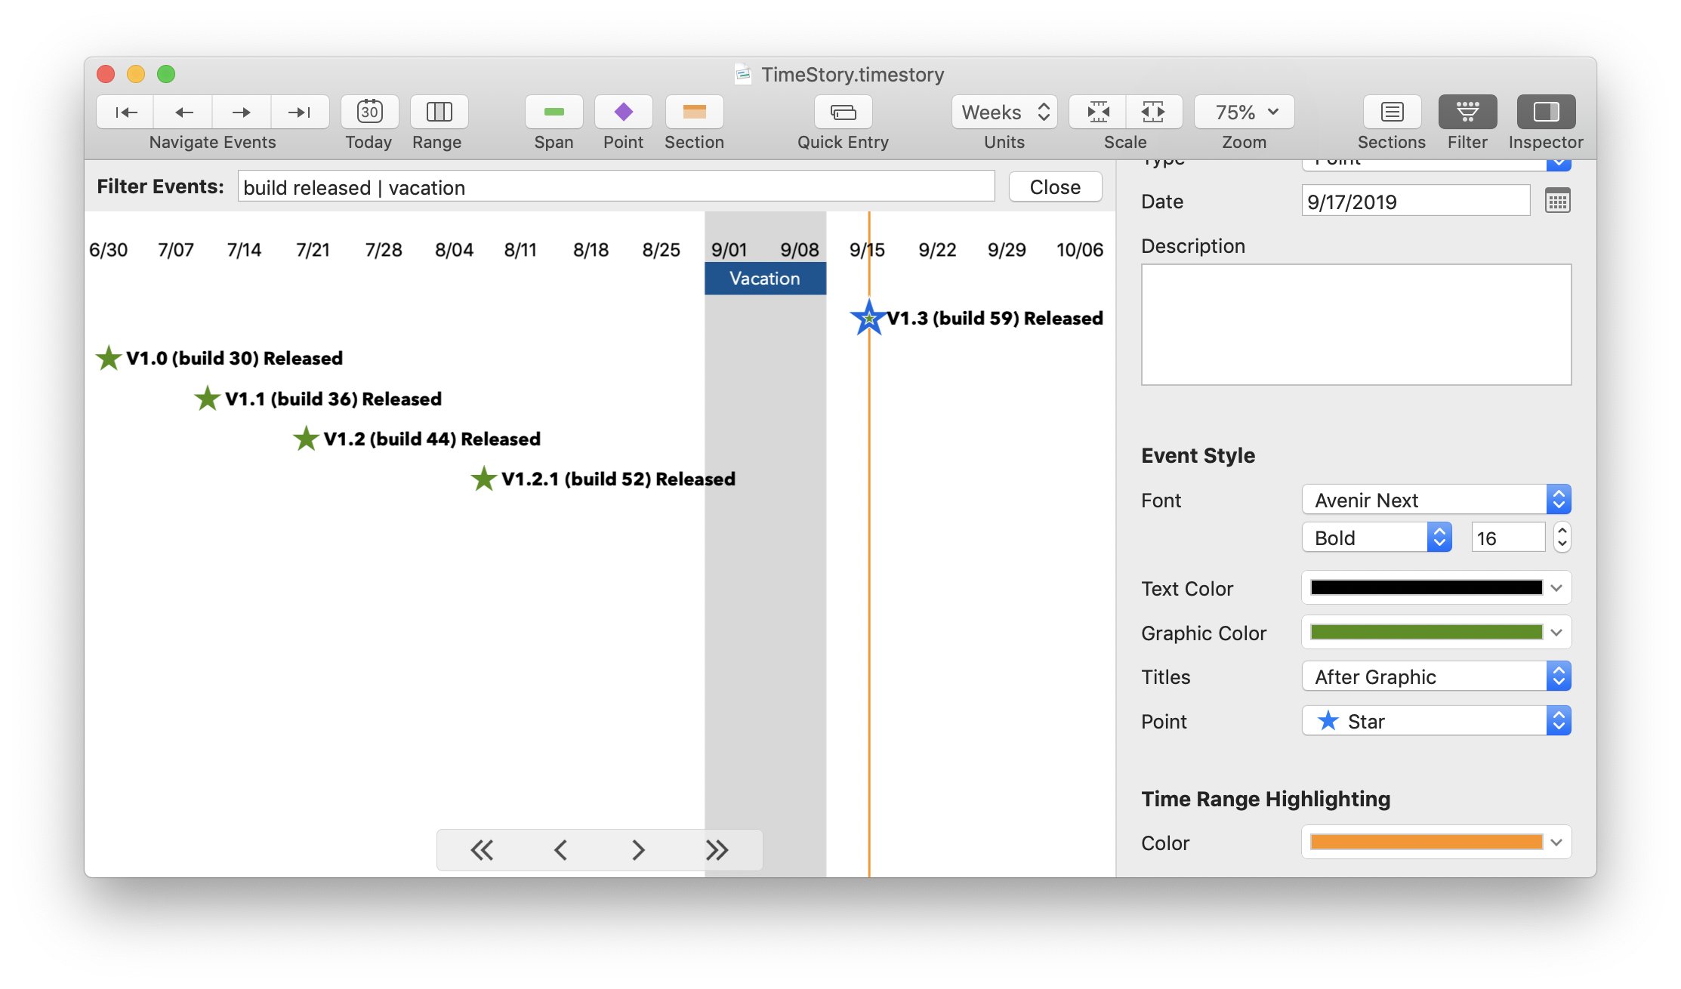Image resolution: width=1681 pixels, height=989 pixels.
Task: Change the Point shape from Star
Action: (1558, 720)
